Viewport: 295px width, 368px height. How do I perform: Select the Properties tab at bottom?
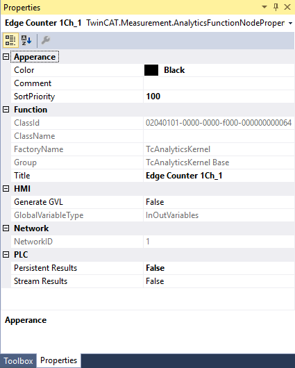59,360
